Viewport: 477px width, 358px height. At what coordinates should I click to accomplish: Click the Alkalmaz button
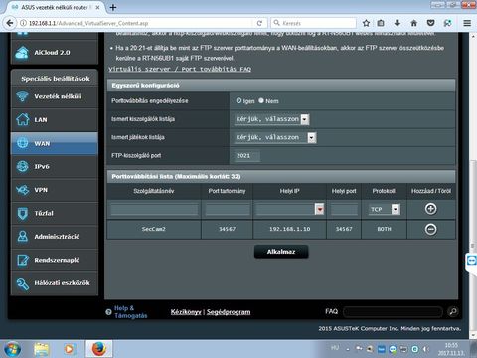tap(281, 252)
